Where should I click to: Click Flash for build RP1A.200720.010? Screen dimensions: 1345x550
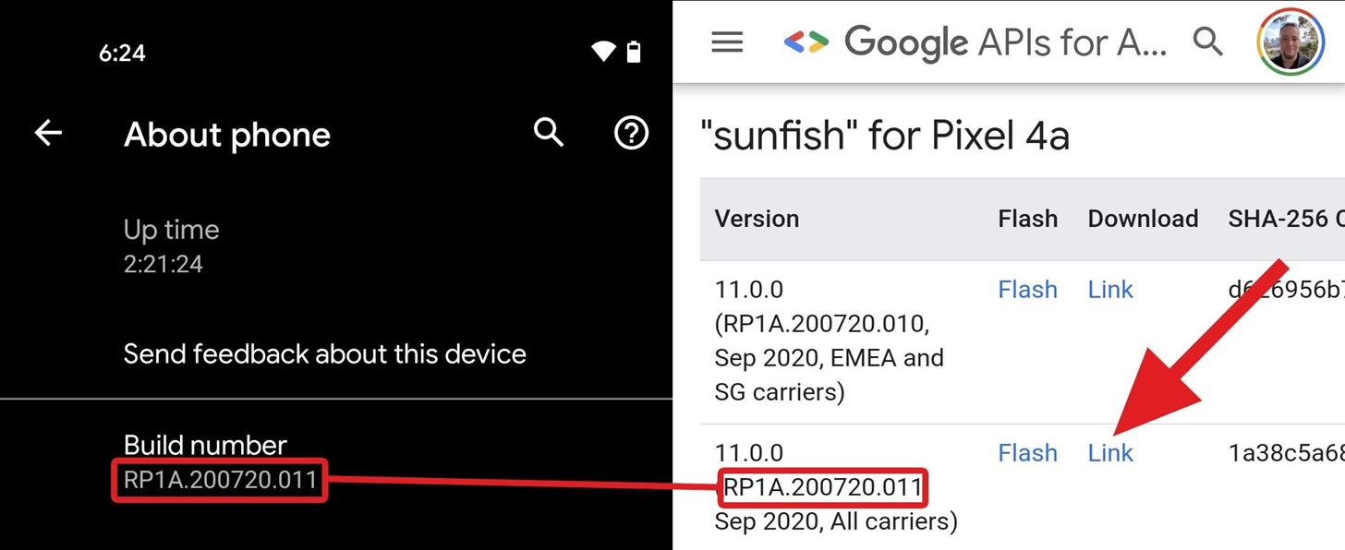[1027, 290]
